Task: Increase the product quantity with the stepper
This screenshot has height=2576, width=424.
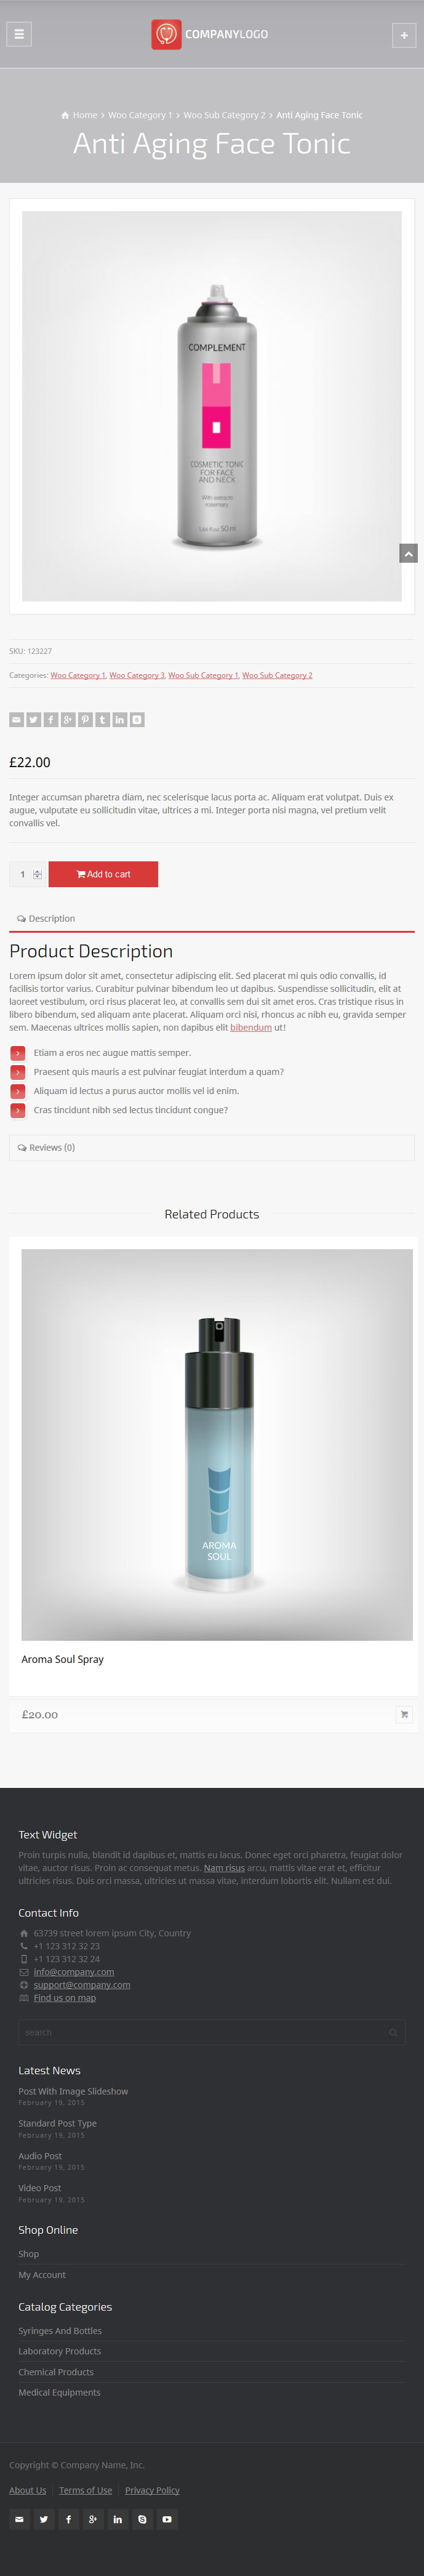Action: click(x=37, y=871)
